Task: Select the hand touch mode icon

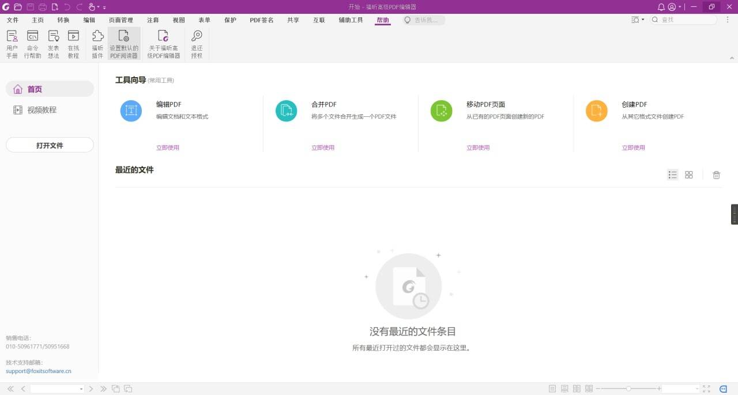Action: coord(92,7)
